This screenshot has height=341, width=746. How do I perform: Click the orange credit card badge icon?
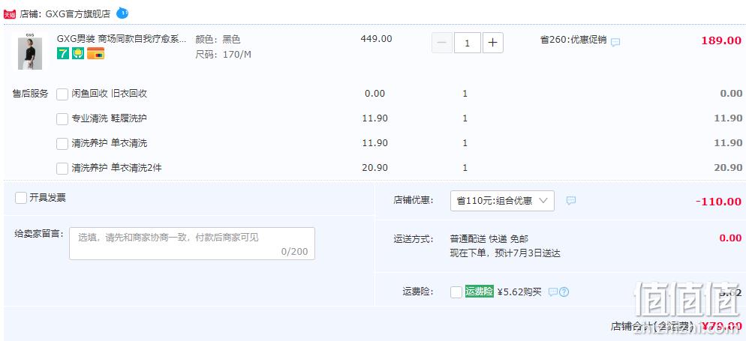pos(95,54)
